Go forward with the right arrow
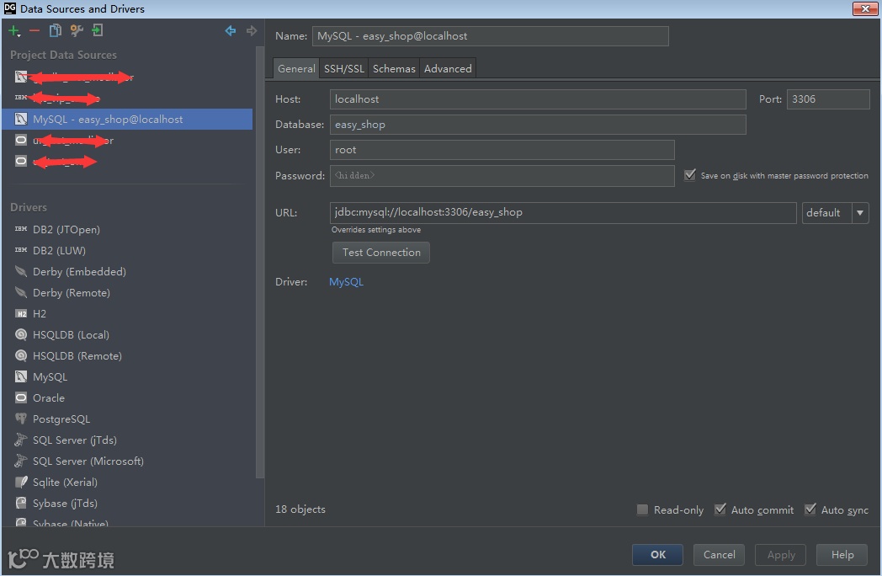Image resolution: width=882 pixels, height=576 pixels. (252, 30)
